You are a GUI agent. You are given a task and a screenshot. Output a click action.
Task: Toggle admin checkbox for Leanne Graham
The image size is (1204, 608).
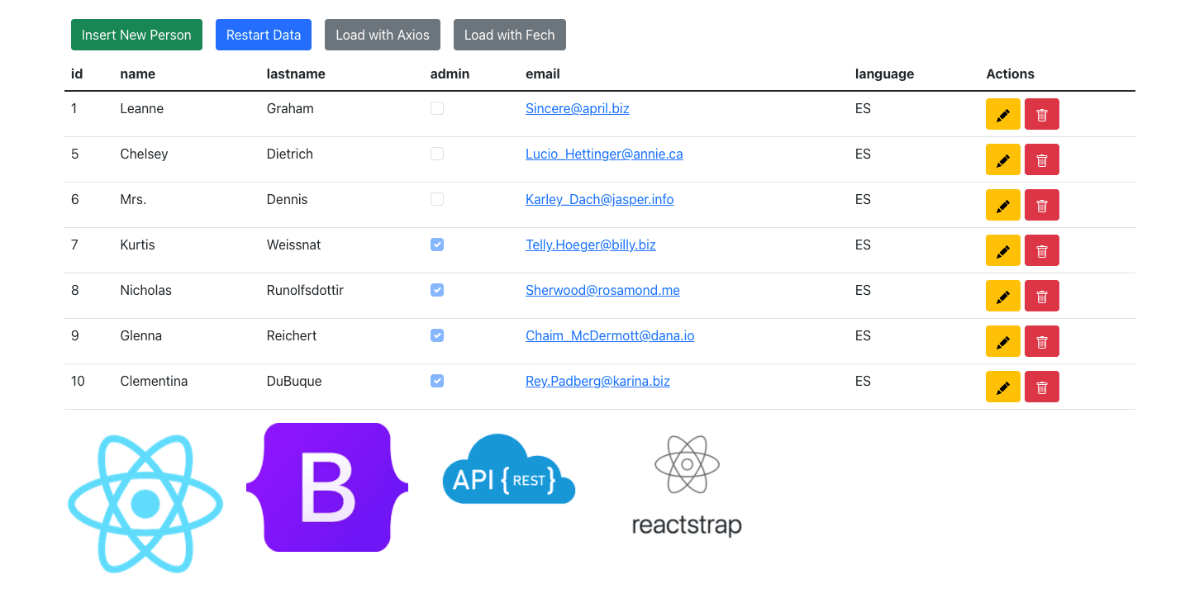point(437,108)
